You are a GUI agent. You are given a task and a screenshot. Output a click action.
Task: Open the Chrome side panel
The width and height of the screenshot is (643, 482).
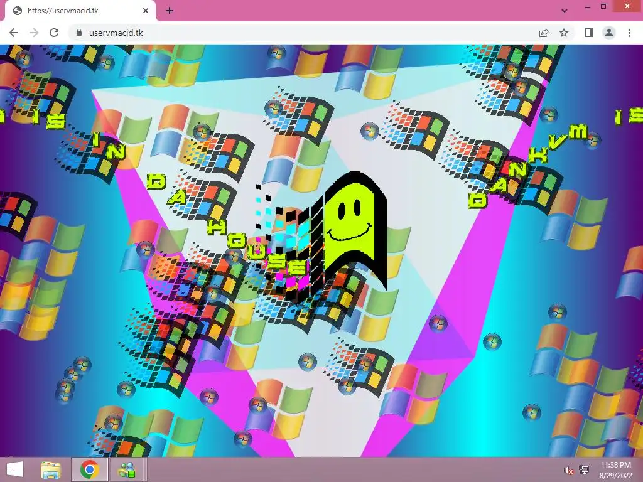(589, 33)
